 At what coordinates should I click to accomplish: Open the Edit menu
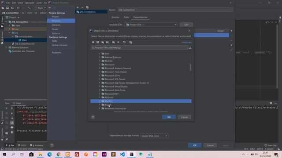[x=14, y=3]
